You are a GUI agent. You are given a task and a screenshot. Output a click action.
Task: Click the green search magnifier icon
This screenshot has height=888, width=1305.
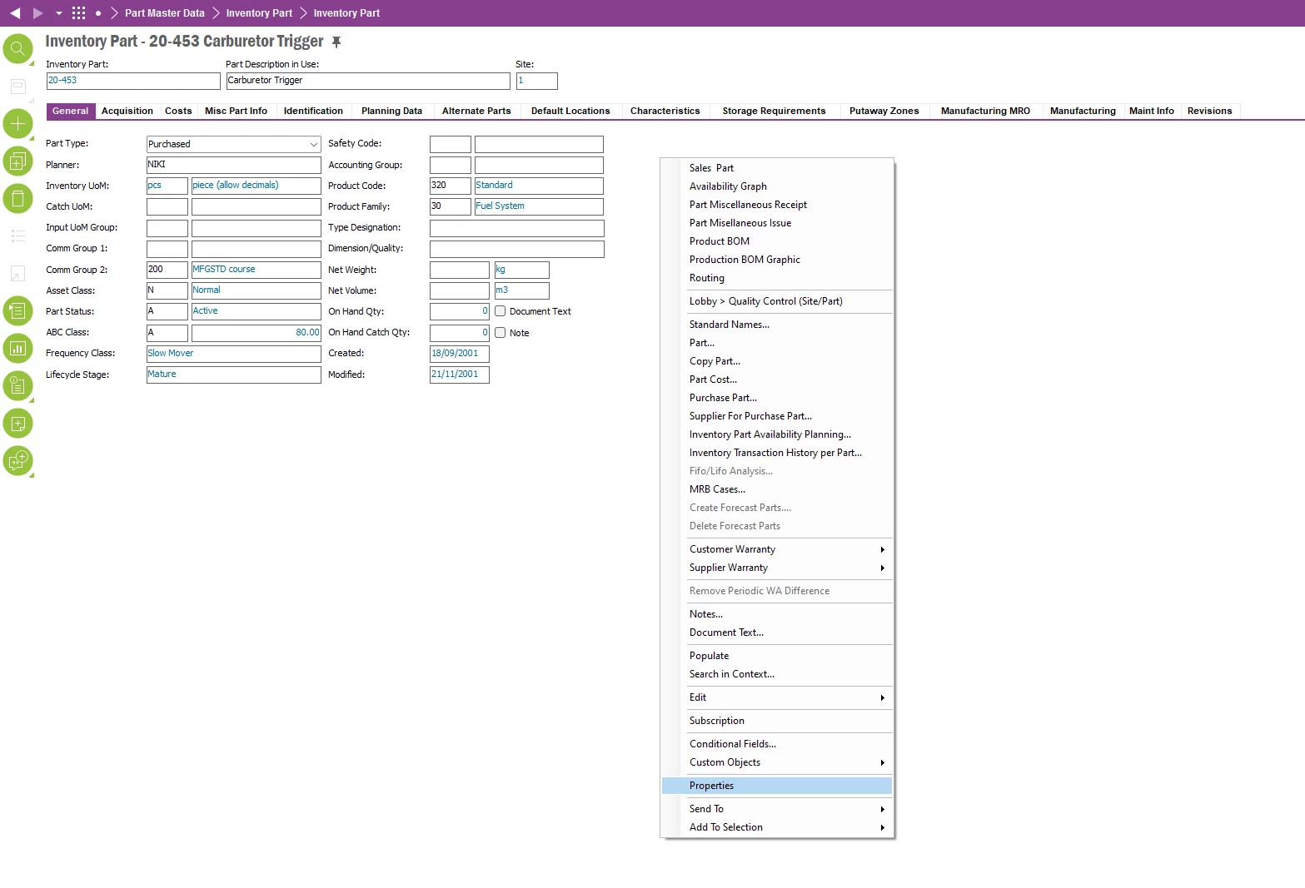[17, 49]
